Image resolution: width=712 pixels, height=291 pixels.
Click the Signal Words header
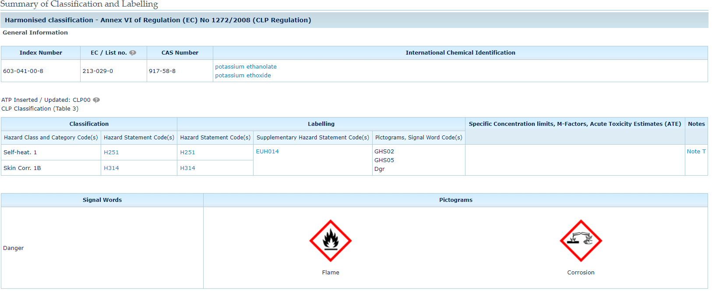[x=102, y=200]
